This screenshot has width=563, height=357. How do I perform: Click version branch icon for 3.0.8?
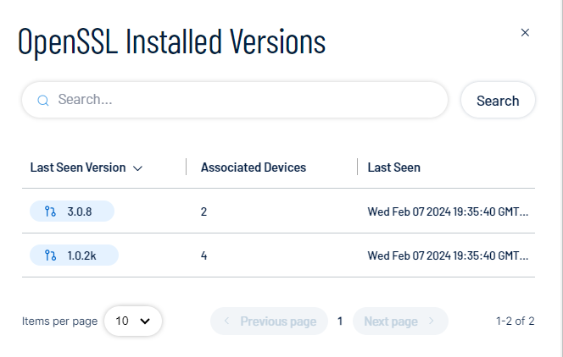pos(50,211)
